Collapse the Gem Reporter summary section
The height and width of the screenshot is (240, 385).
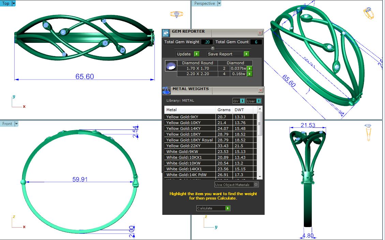[213, 48]
